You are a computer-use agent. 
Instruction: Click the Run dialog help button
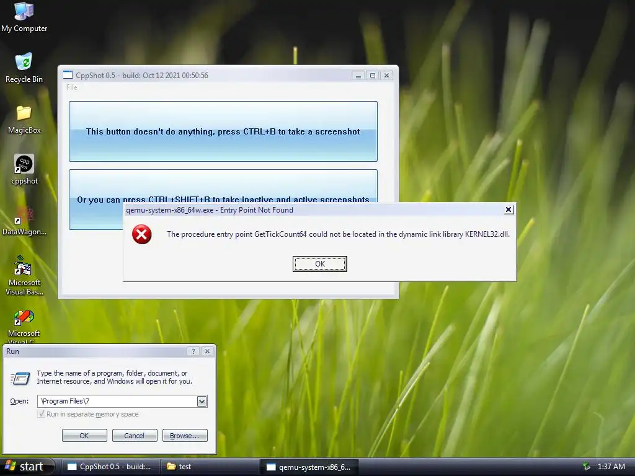point(193,351)
